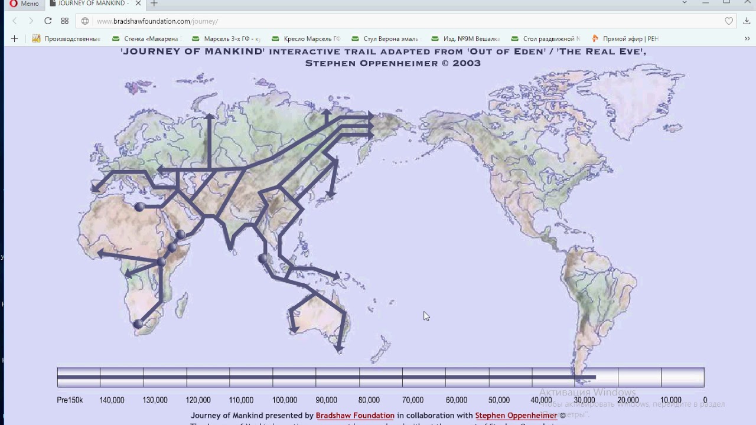Open Прямой эфир | РЕН bookmark

tap(624, 38)
